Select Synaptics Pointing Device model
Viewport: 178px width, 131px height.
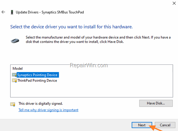click(x=38, y=75)
